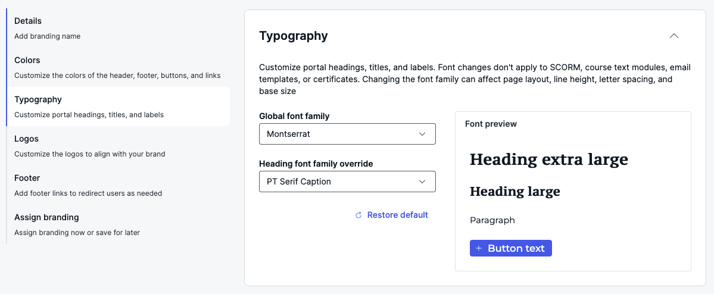
Task: Click the Global font family label
Action: [294, 116]
